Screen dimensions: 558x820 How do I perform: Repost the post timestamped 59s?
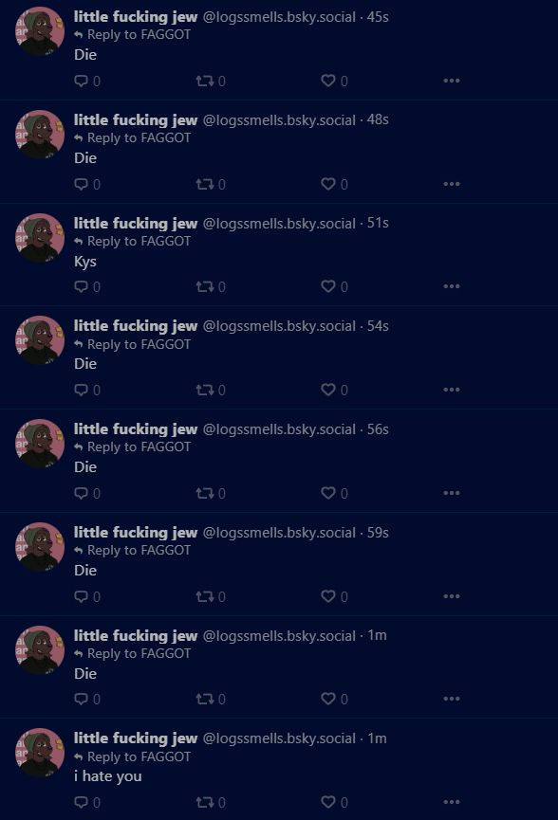click(205, 596)
